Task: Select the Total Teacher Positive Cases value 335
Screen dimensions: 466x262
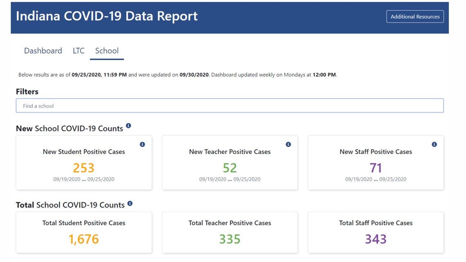Action: pos(230,239)
